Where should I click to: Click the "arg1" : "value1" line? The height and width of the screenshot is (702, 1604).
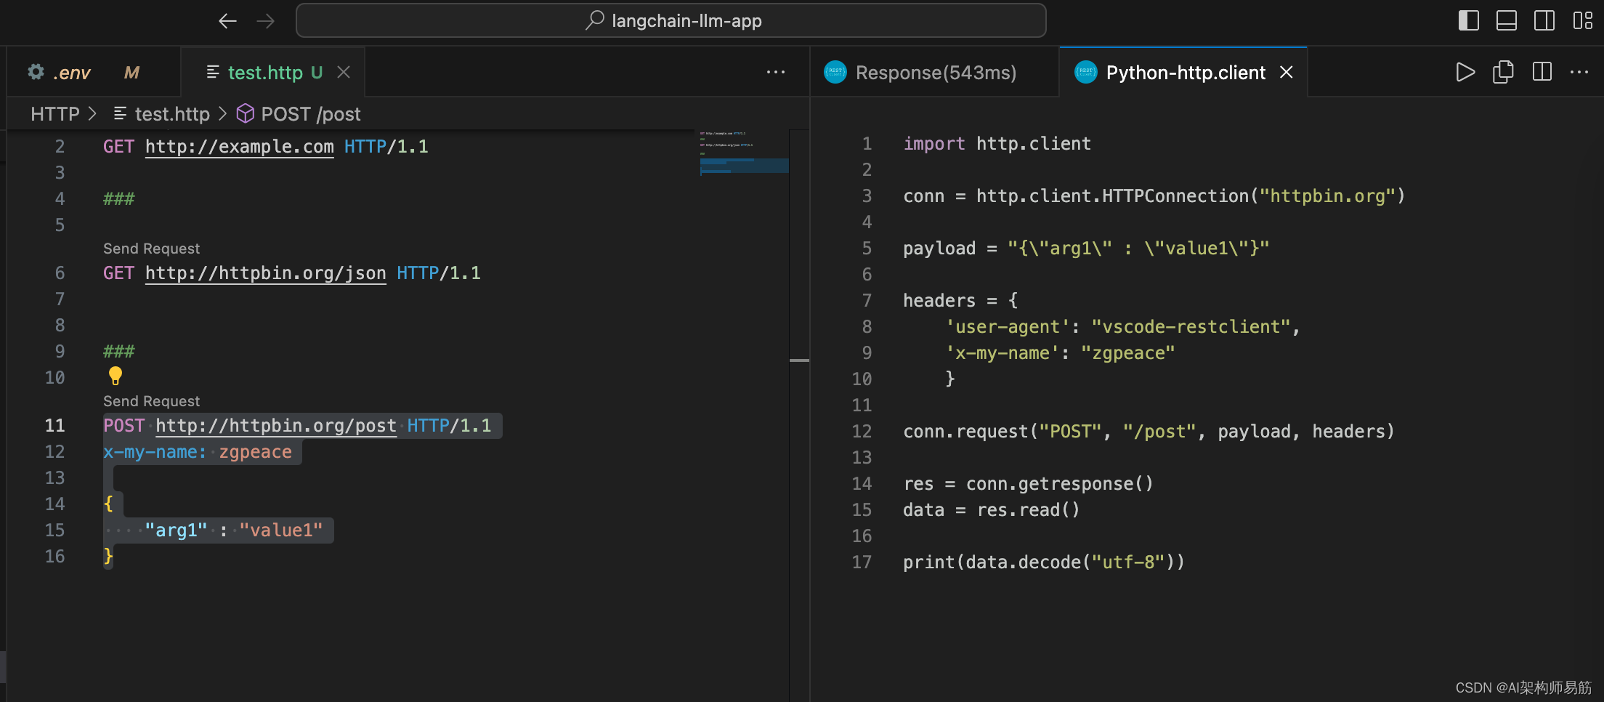(233, 530)
